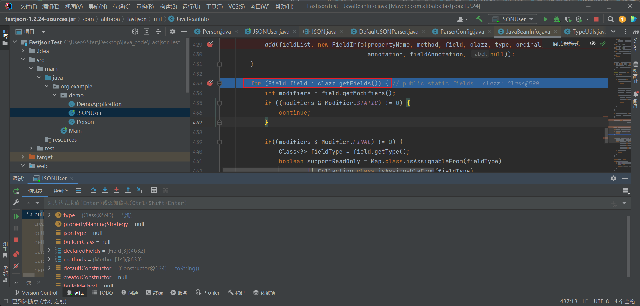Click the Build project hammer icon
640x306 pixels.
(479, 19)
